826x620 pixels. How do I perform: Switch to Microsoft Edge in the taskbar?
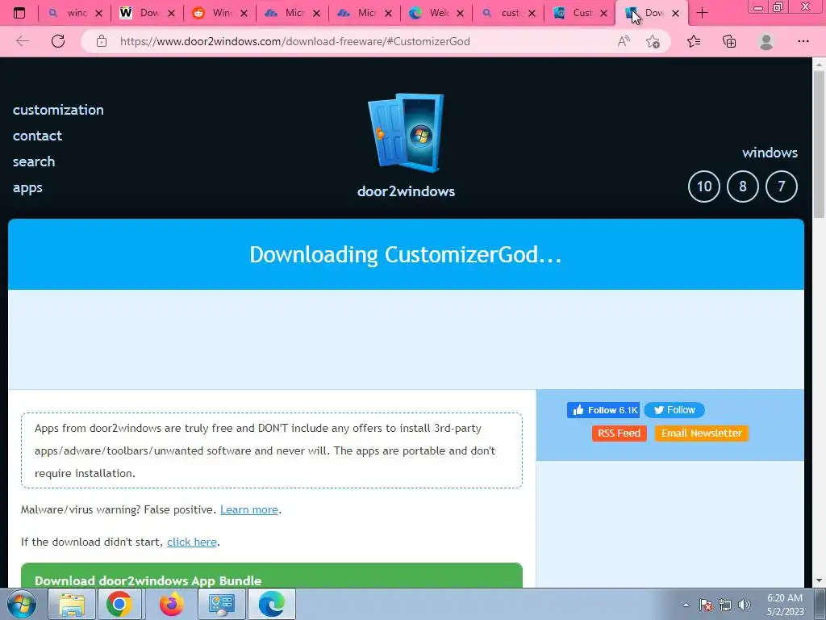[271, 604]
